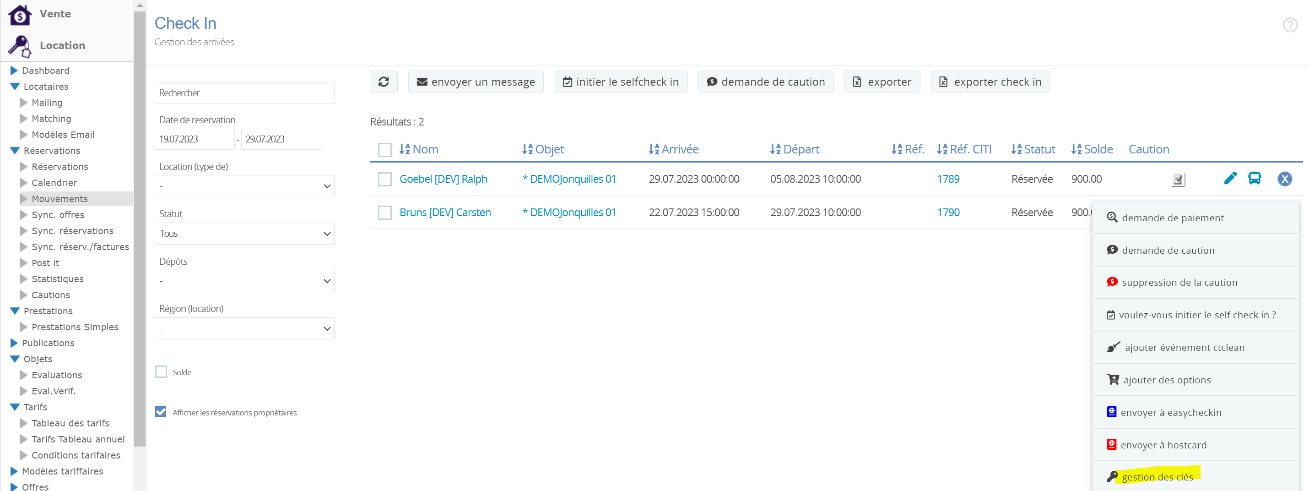Open DEMOJonquilles 01 object in Bruns row

tap(569, 213)
